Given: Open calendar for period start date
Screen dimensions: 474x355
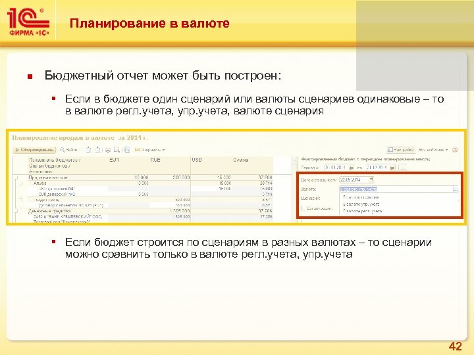Looking at the screenshot, I should pyautogui.click(x=352, y=167).
